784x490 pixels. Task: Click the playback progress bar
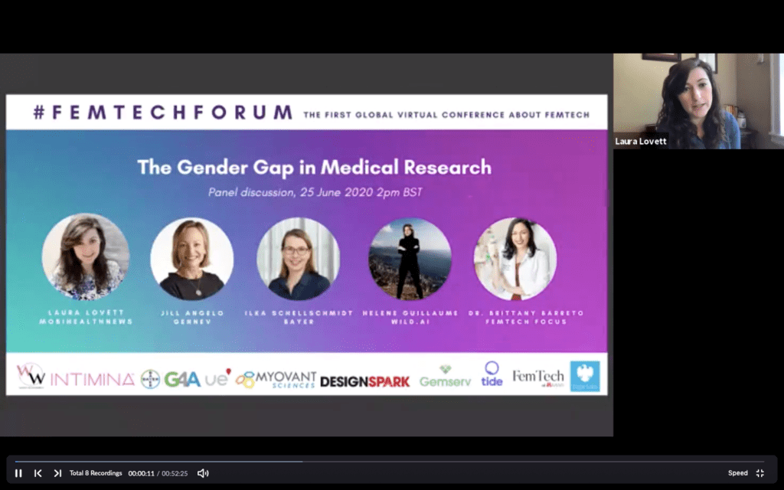coord(390,462)
